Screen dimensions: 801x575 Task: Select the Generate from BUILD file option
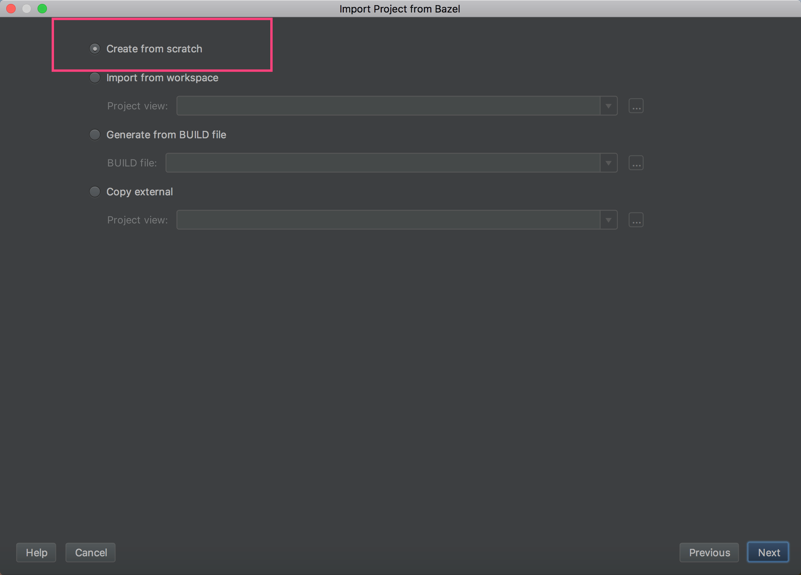(x=95, y=135)
